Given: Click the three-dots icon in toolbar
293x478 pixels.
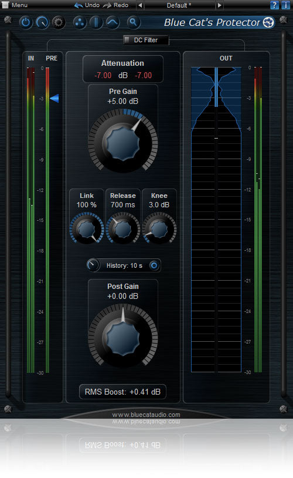Looking at the screenshot, I should tap(80, 23).
